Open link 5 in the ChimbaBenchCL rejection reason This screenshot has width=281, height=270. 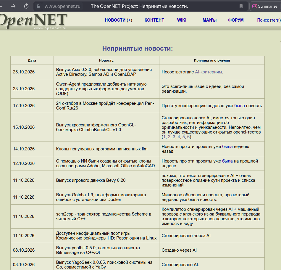(x=183, y=137)
